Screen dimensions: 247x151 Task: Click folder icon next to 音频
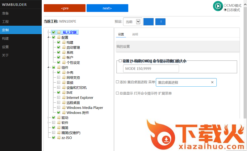click(x=64, y=82)
